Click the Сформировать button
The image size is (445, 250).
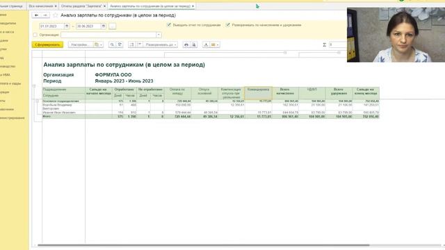[x=47, y=44]
